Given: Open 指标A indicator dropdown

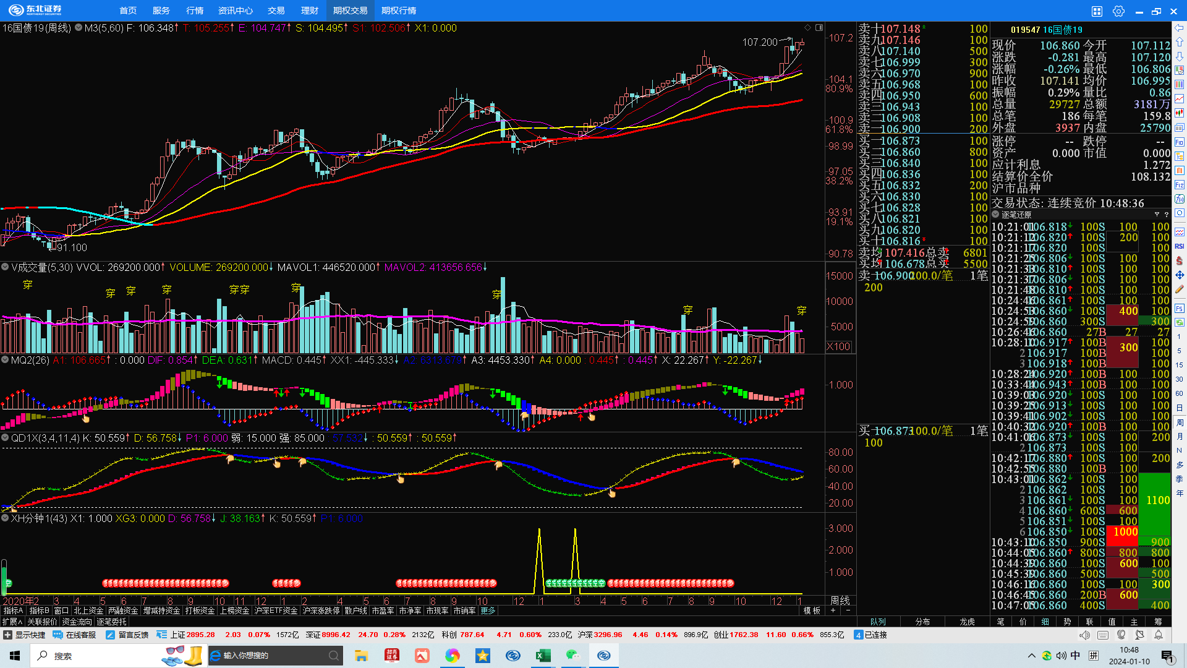Looking at the screenshot, I should click(x=13, y=610).
